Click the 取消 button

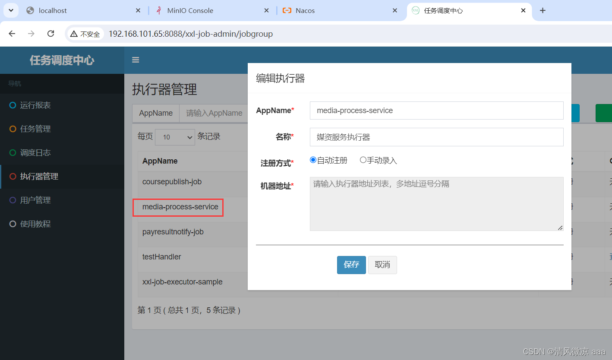[382, 265]
